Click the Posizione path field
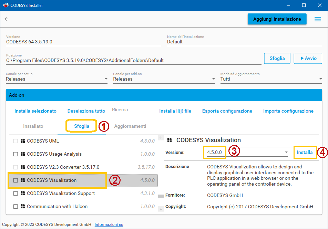Screen dimensions: 328x229 (134, 61)
